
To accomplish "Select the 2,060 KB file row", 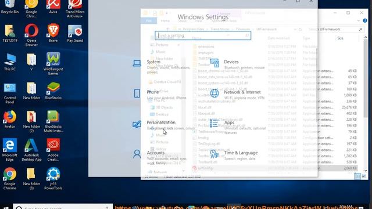I will click(x=275, y=168).
